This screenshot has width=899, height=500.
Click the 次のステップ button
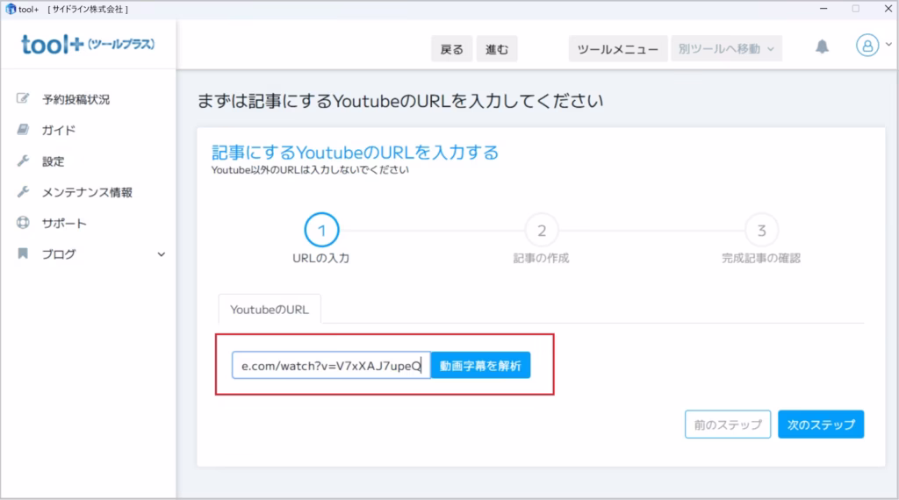point(821,424)
